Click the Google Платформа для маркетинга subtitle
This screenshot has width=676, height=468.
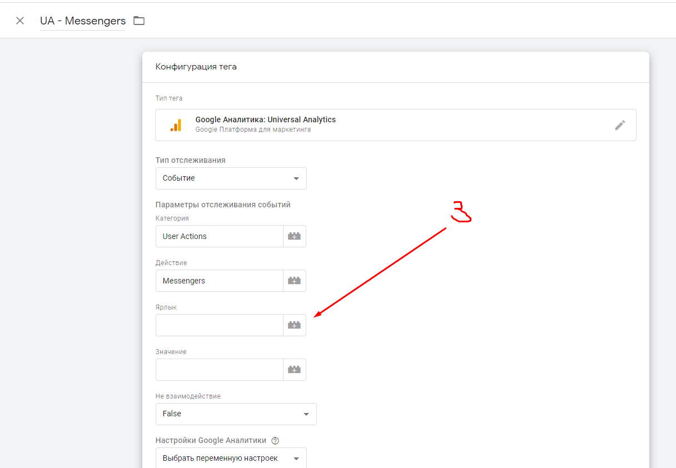click(x=253, y=130)
